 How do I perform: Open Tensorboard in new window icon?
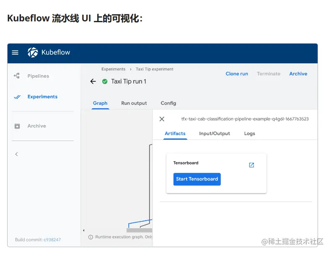(251, 165)
